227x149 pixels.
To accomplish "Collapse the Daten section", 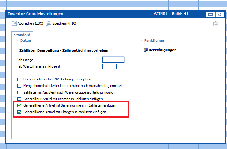I will click(x=17, y=41).
